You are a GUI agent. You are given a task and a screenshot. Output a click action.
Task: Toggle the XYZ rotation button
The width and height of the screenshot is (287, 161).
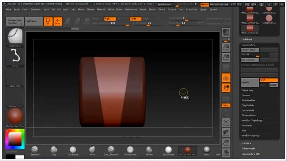click(x=226, y=106)
